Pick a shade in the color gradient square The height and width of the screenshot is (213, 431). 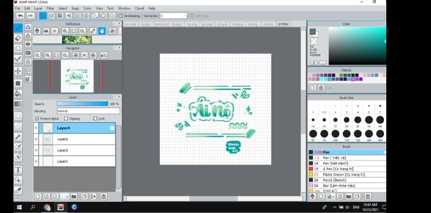357,45
